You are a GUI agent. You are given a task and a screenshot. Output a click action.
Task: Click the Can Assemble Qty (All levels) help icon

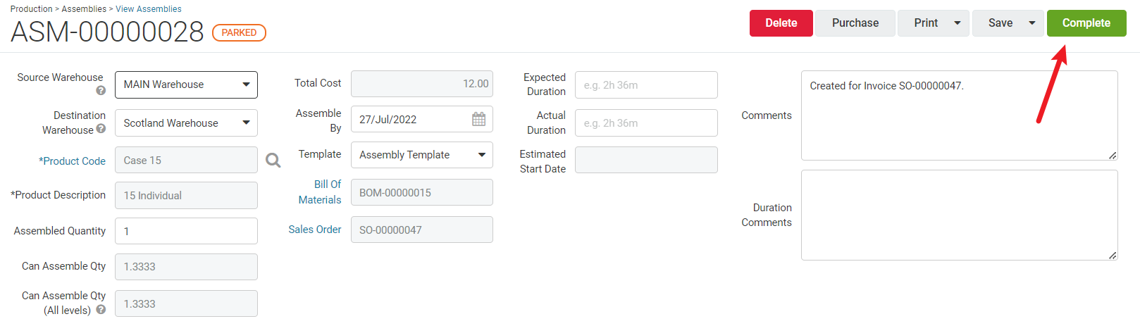click(101, 310)
